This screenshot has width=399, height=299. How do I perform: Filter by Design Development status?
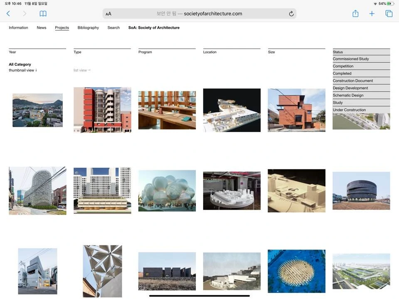point(361,88)
